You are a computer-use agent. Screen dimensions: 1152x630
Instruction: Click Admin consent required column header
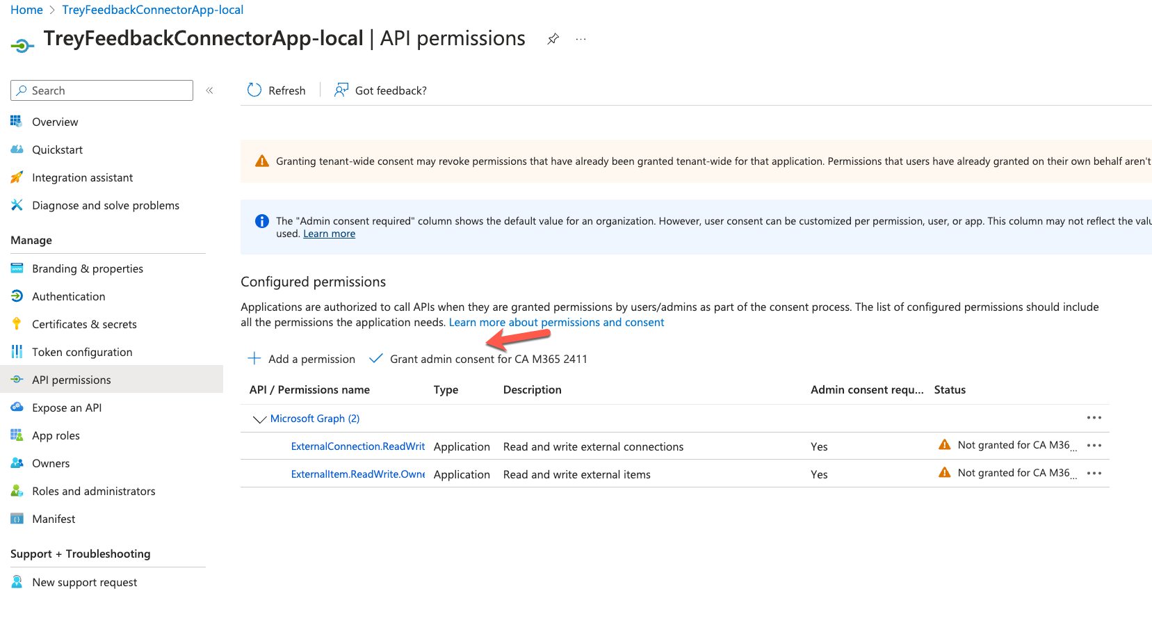867,389
